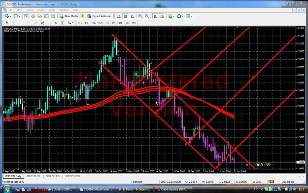Viewport: 308px width, 193px height.
Task: Select the Crosshair tool
Action: [x=14, y=23]
